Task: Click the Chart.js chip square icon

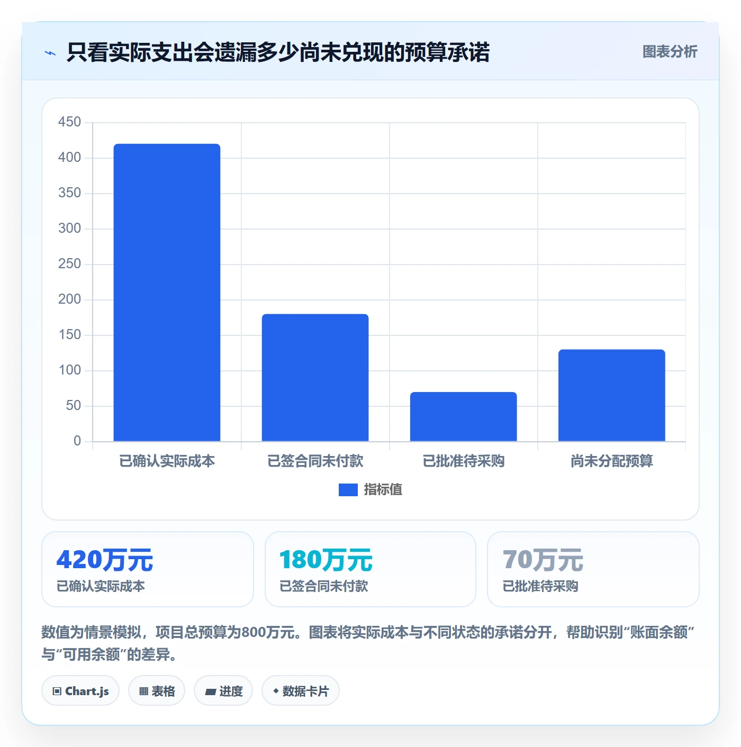Action: (x=57, y=691)
